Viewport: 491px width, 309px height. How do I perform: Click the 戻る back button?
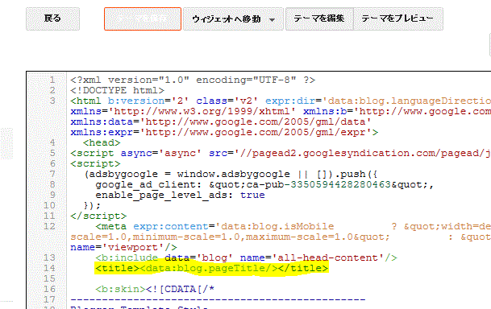click(52, 19)
